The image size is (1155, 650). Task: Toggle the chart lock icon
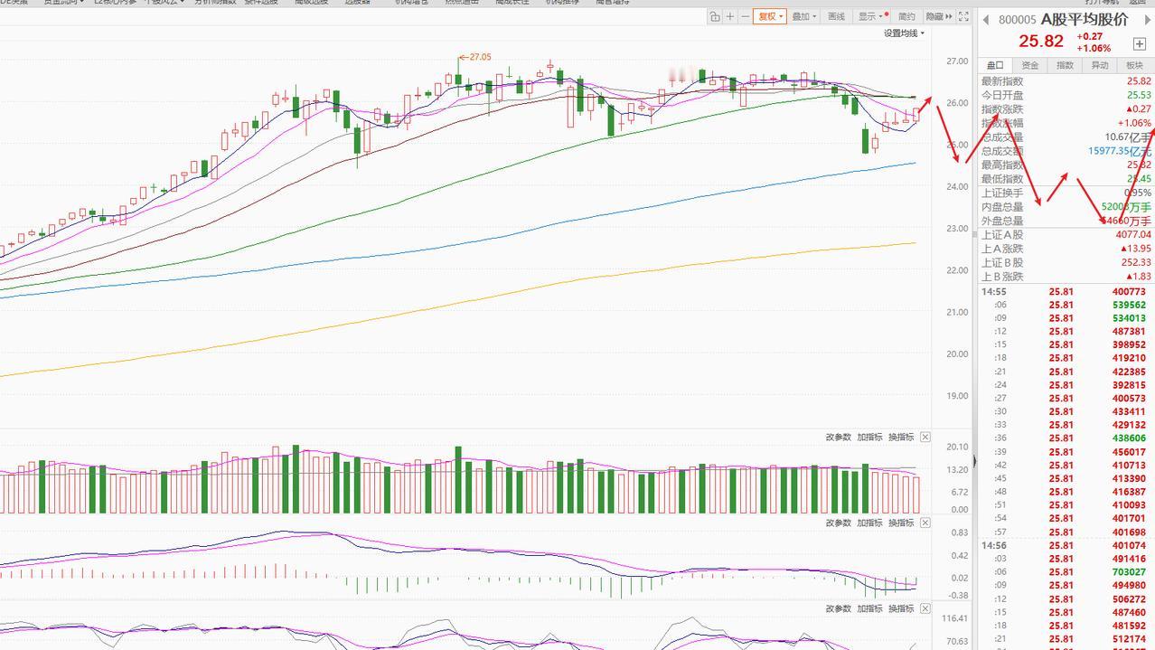715,16
